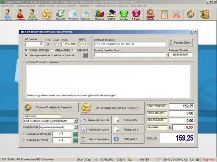Open the Nova OS toolbar icon
This screenshot has height=162, width=217.
click(x=61, y=14)
